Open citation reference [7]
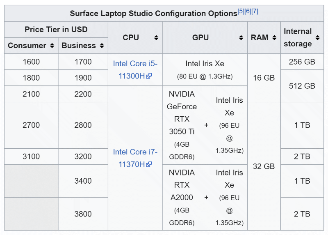This screenshot has width=328, height=235. (255, 11)
